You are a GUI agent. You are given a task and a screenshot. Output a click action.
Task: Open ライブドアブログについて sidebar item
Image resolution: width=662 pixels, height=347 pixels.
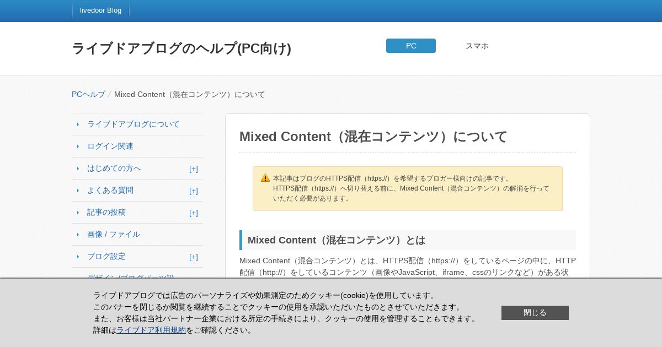tap(134, 124)
